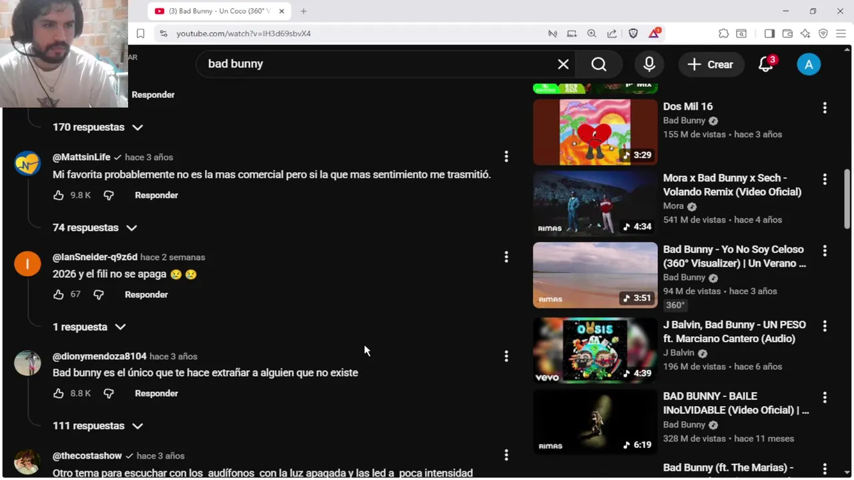Click J Balvin channel name under UN PESO

tap(679, 353)
